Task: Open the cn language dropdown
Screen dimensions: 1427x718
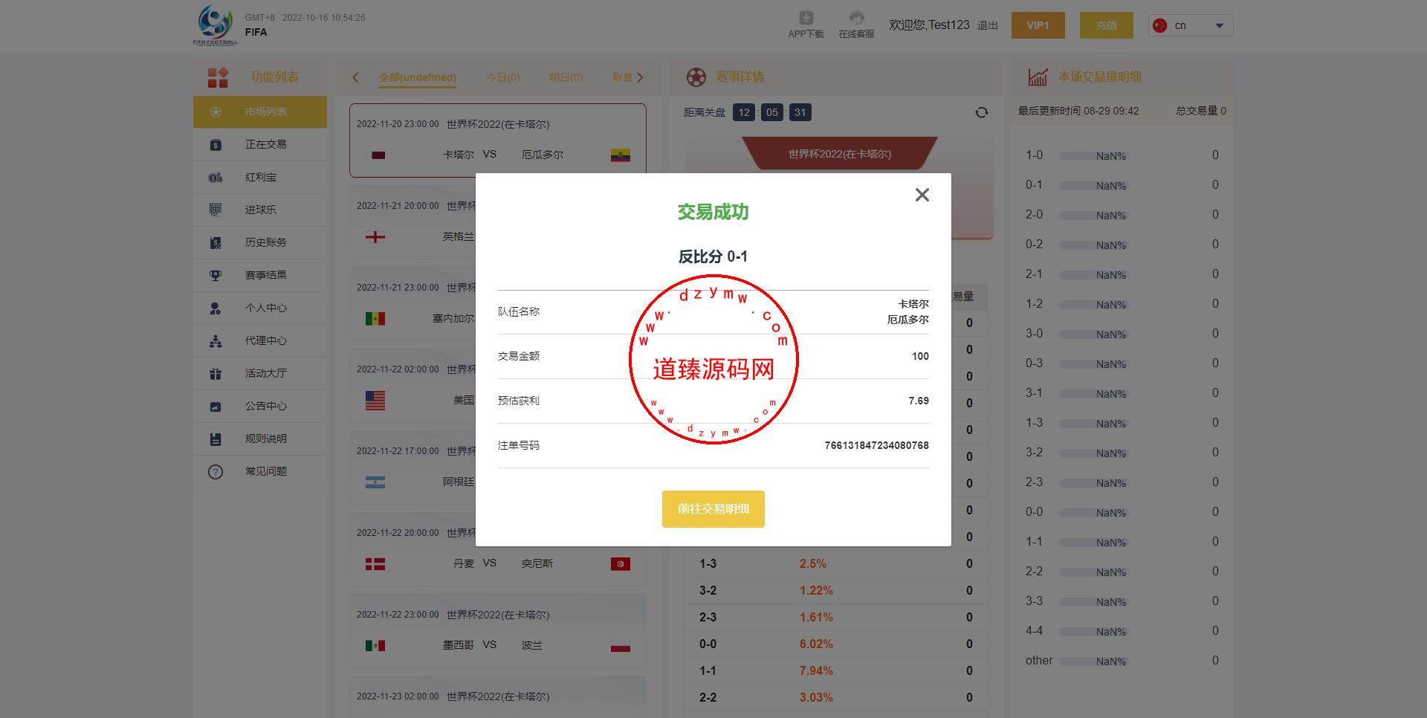Action: point(1191,25)
